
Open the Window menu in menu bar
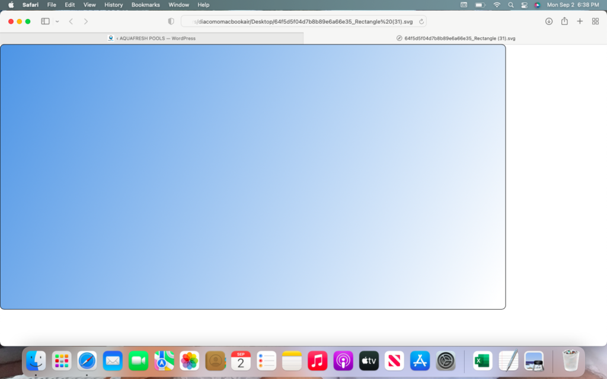178,5
